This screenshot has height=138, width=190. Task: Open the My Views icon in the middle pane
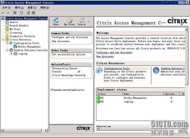69,22
